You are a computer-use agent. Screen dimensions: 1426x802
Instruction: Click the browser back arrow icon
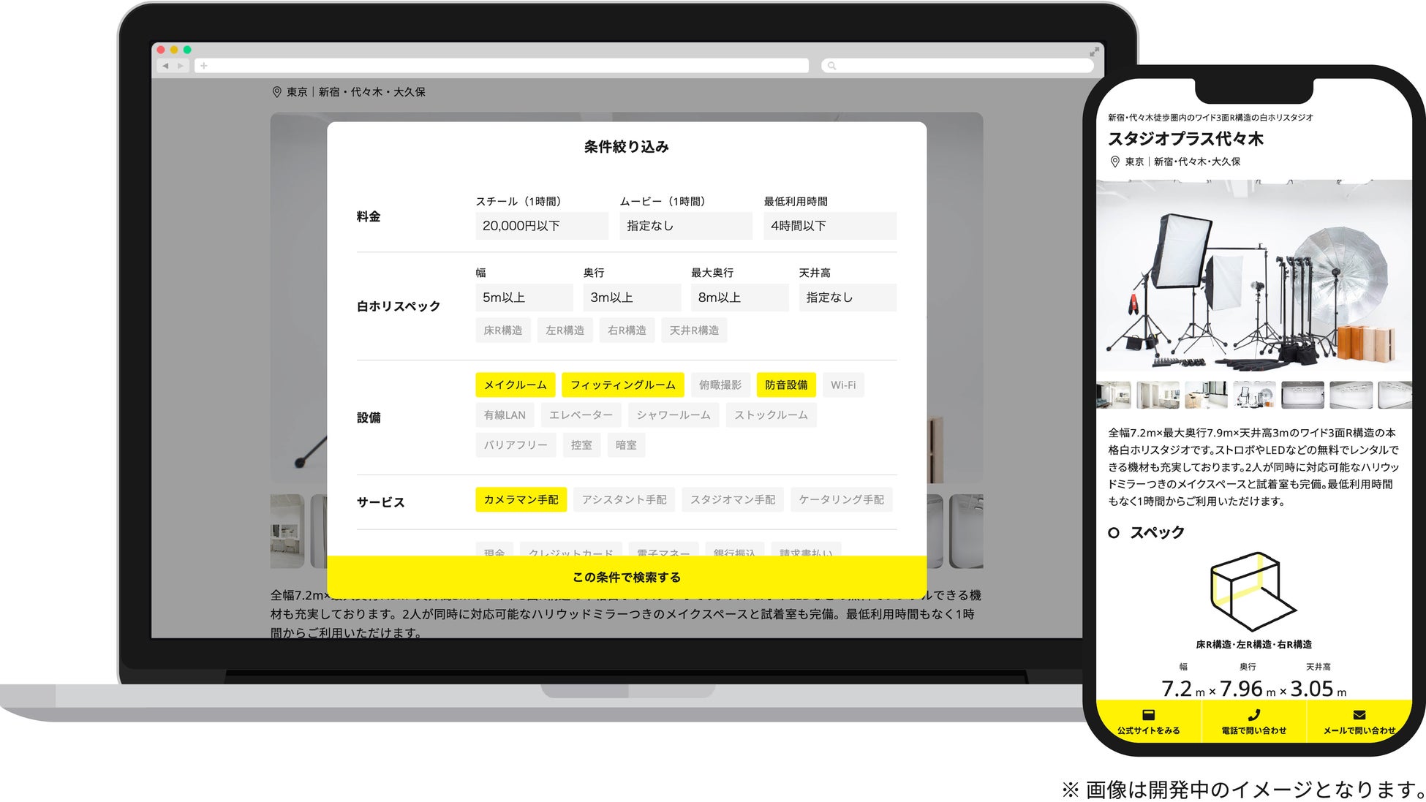pos(165,66)
